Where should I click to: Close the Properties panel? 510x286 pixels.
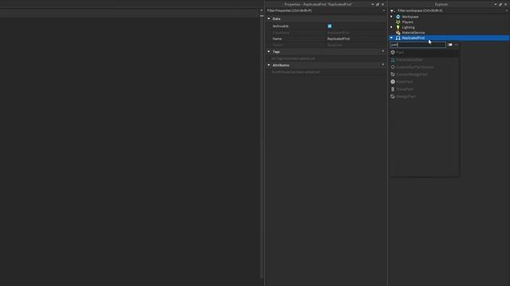point(382,4)
